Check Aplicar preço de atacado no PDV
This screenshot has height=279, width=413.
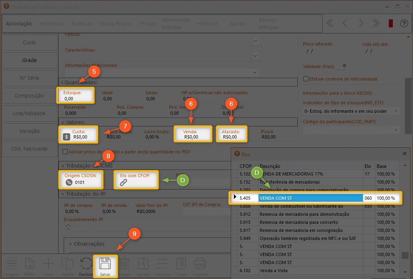[65, 152]
